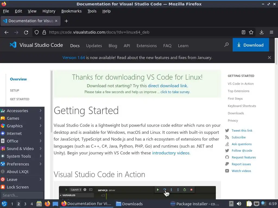Expand the System Tools submenu

[x=22, y=156]
